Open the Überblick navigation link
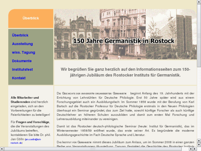This screenshot has height=151, width=201. click(20, 35)
